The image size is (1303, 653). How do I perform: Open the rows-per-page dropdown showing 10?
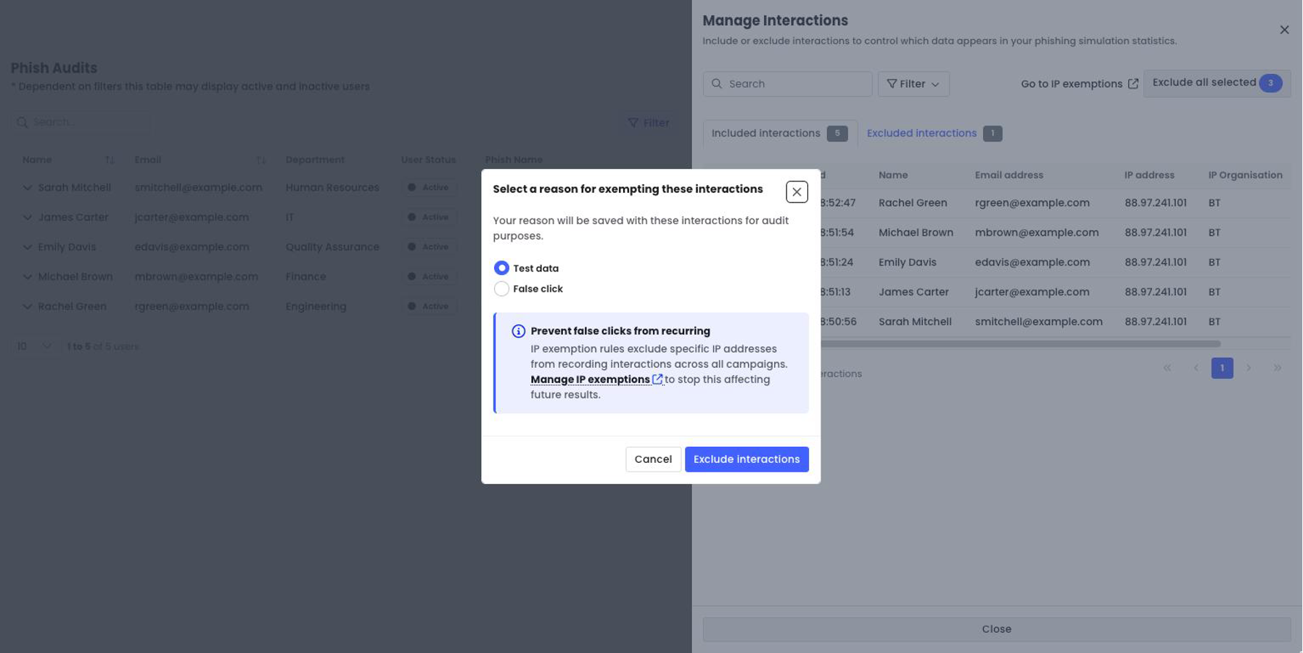[34, 346]
